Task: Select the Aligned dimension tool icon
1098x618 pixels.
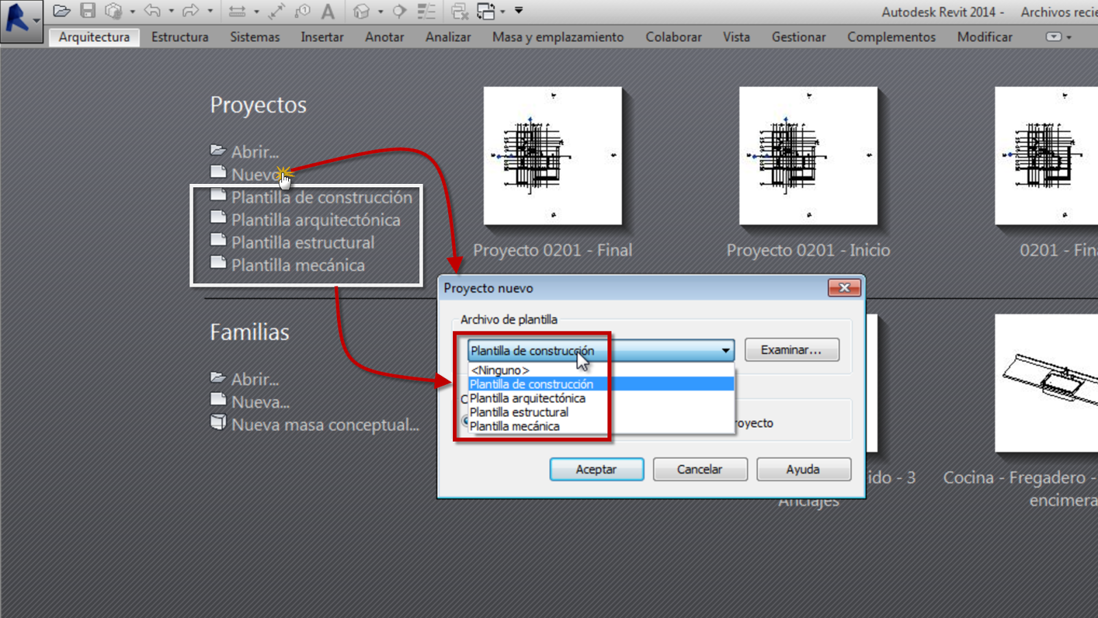Action: pyautogui.click(x=277, y=11)
